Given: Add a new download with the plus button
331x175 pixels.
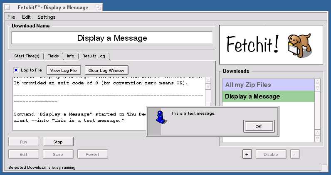Looking at the screenshot, I should [247, 154].
